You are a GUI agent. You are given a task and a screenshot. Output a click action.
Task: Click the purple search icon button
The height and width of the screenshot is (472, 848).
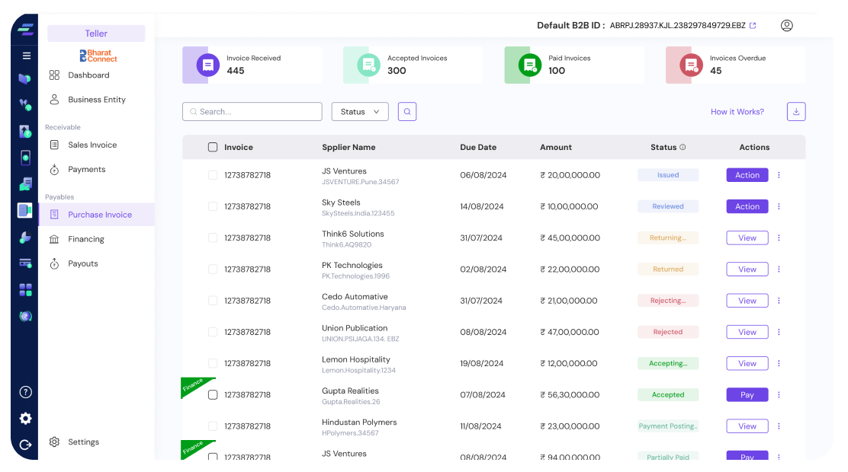click(407, 112)
